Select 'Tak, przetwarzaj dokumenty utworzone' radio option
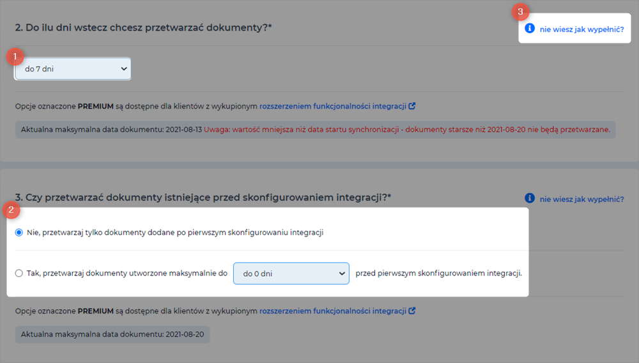The width and height of the screenshot is (639, 363). pos(19,274)
